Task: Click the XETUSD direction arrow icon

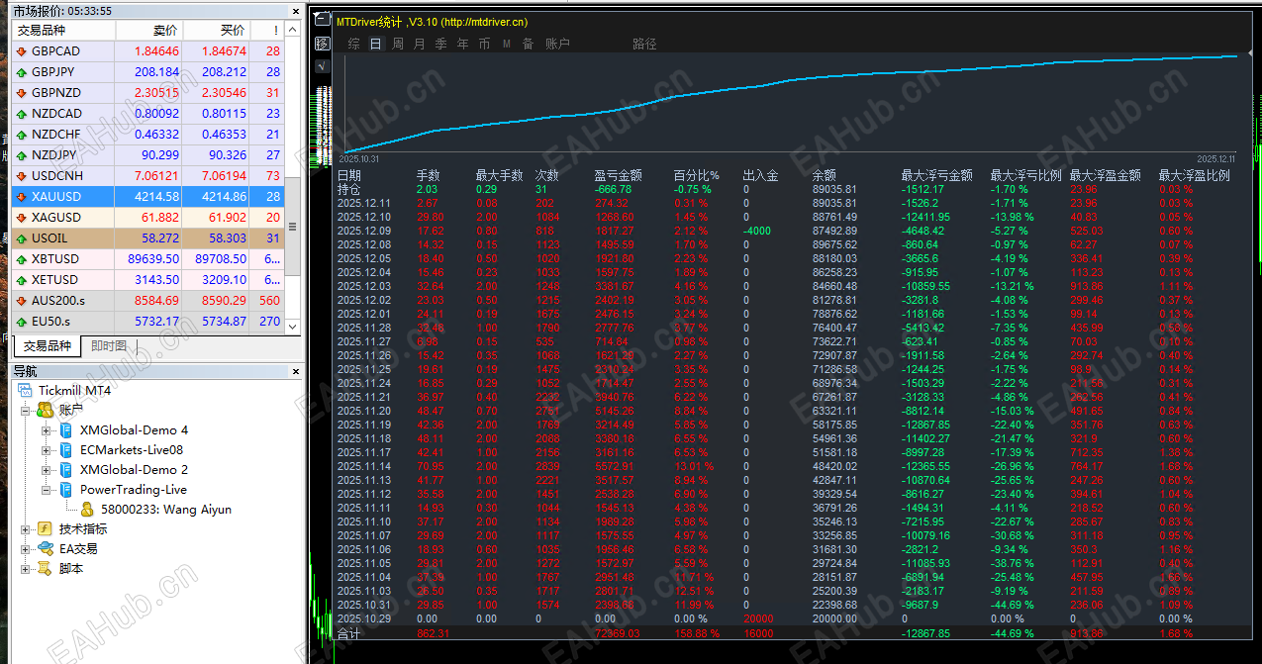Action: (23, 280)
